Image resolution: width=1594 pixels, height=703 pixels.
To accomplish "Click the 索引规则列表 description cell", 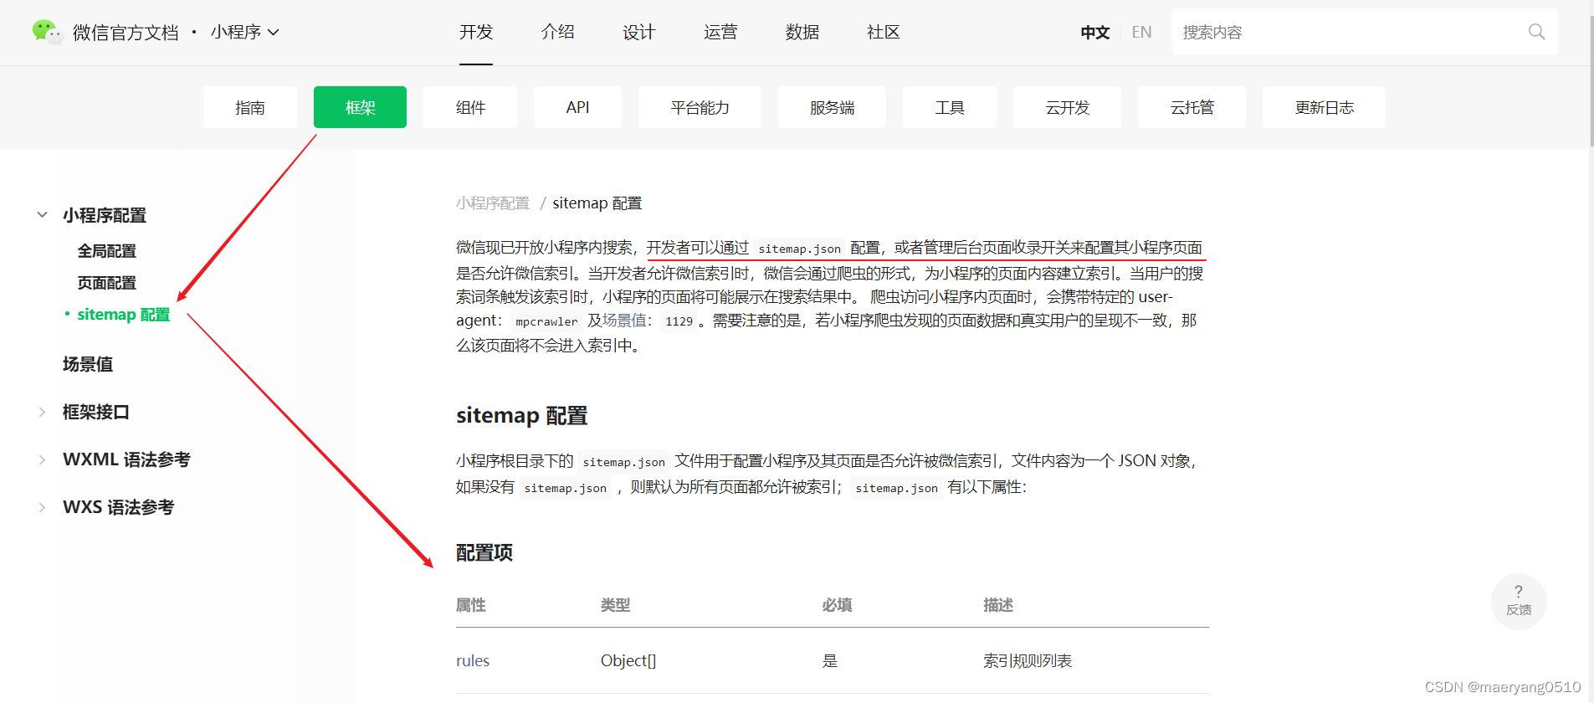I will tap(1028, 660).
